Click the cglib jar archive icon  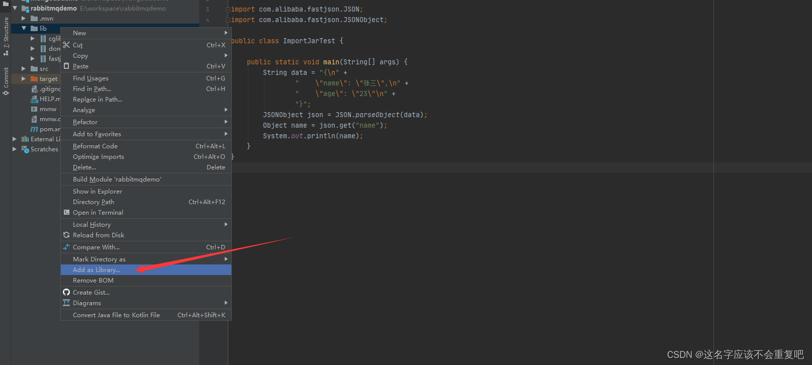tap(43, 38)
